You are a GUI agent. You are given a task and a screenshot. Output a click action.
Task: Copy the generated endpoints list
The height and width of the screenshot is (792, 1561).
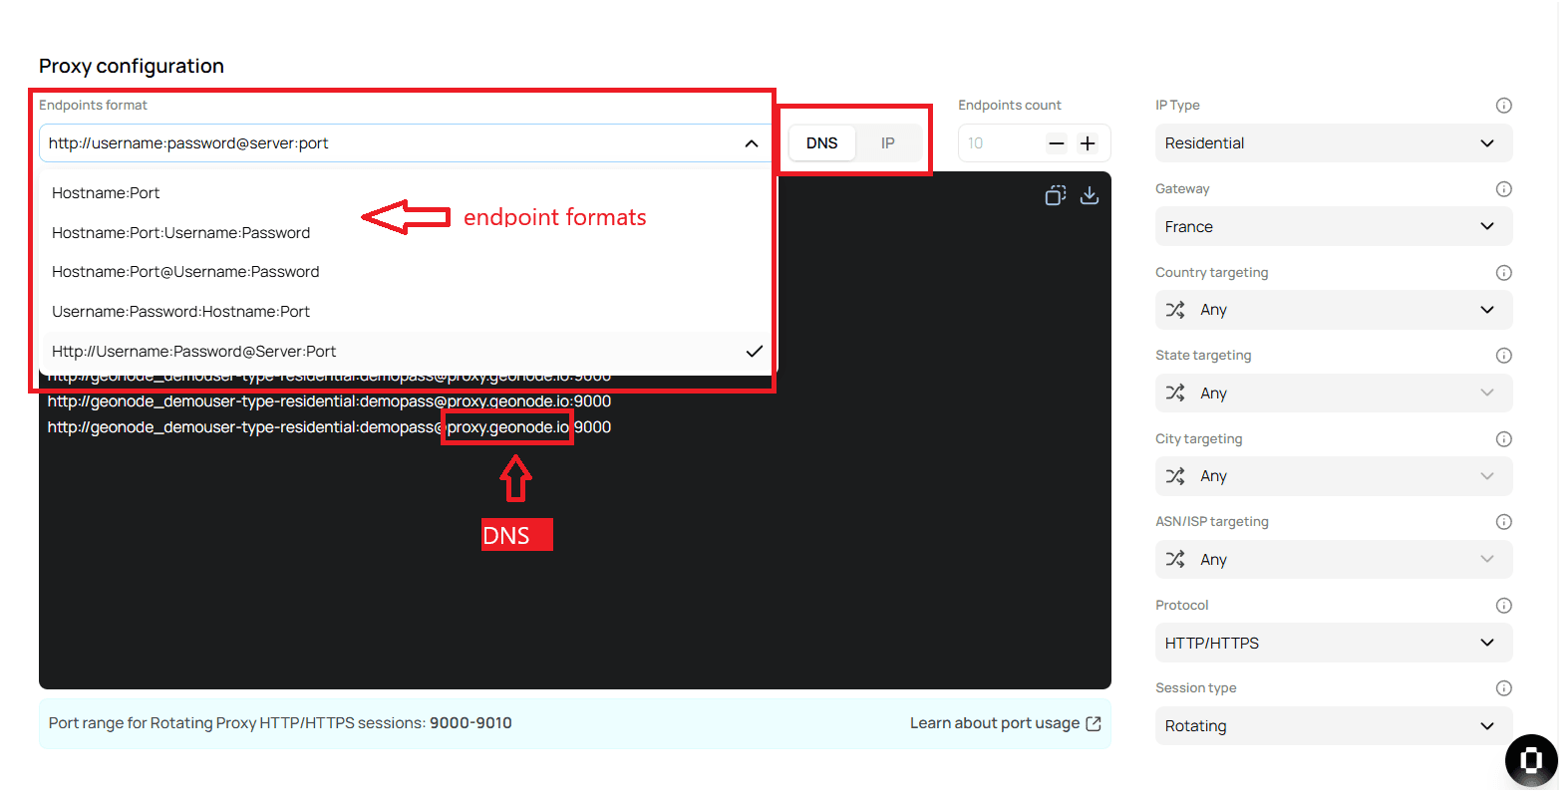coord(1055,195)
